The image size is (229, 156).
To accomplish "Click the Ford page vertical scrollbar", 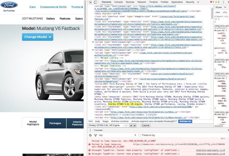I will point(85,20).
